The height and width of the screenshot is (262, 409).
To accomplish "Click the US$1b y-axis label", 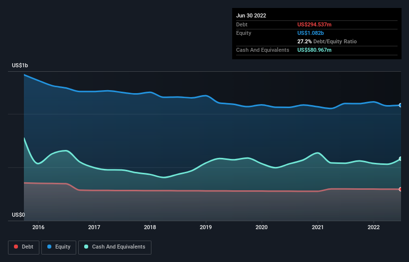I will point(20,65).
